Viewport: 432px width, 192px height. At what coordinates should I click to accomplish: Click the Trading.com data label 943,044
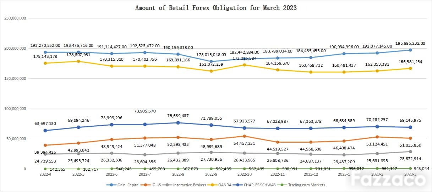(421, 168)
